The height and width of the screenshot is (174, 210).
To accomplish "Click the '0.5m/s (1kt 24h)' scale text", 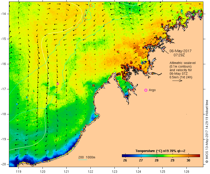I will tap(181, 77).
